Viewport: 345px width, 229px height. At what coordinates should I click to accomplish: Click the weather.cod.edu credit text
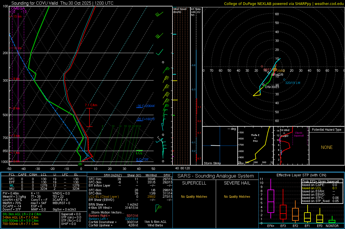pos(329,4)
